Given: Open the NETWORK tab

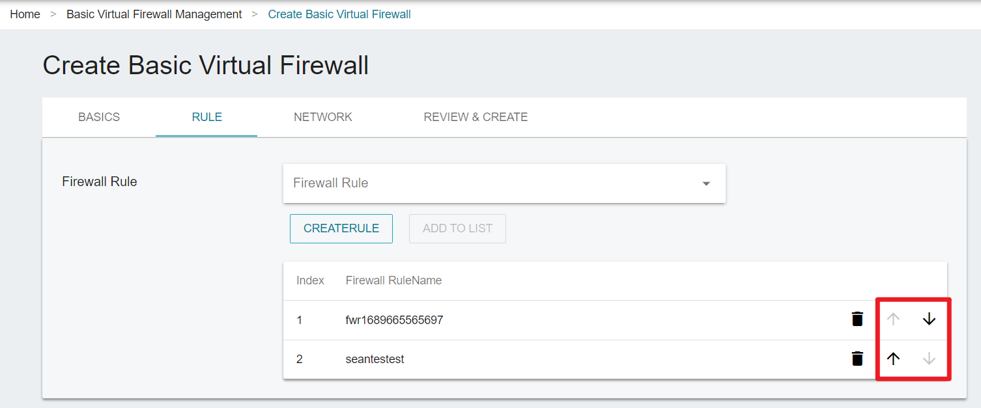Looking at the screenshot, I should click(x=323, y=117).
